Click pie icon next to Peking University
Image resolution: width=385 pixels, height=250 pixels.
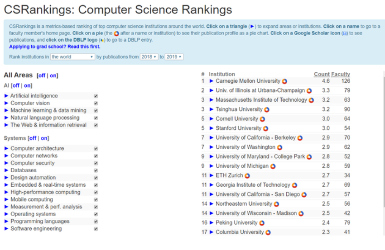[x=262, y=223]
